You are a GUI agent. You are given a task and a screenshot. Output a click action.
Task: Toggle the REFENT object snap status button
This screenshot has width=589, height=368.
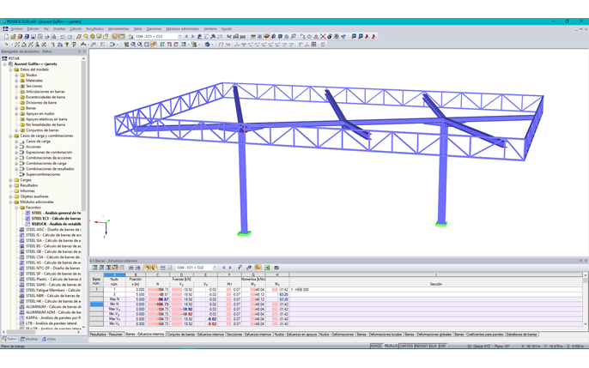[421, 346]
